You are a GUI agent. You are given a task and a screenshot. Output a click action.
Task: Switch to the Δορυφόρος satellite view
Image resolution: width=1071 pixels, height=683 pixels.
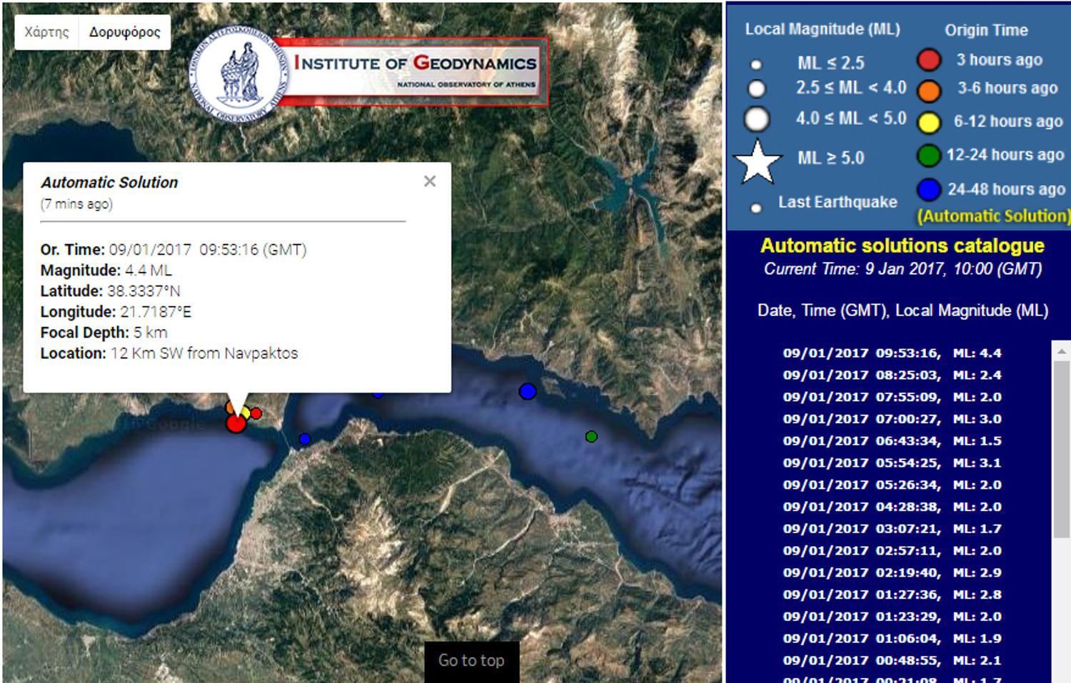[124, 32]
